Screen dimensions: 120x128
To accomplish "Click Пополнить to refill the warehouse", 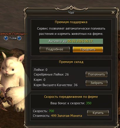I will coord(97,74).
